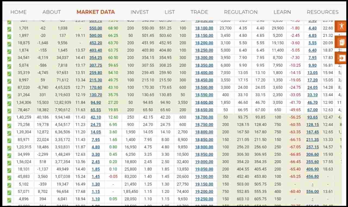
Task: Click the put IV value 17.55
Action: [x=328, y=162]
